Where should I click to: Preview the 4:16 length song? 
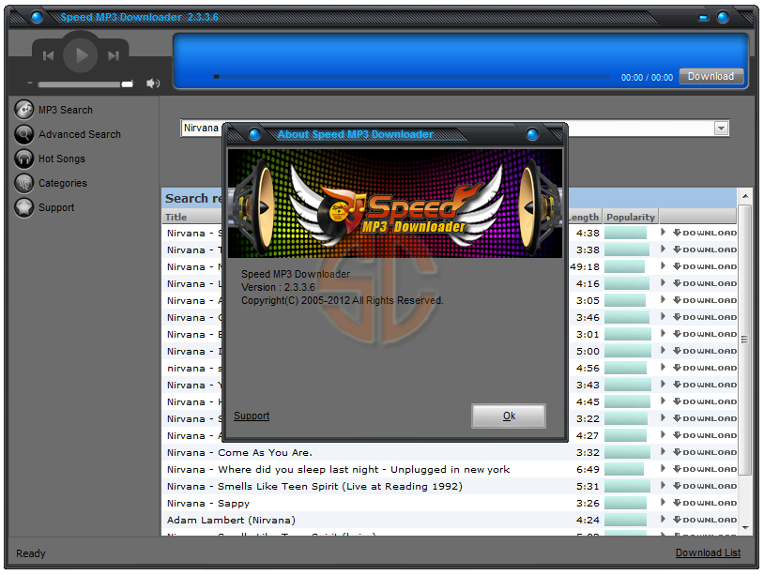[663, 283]
